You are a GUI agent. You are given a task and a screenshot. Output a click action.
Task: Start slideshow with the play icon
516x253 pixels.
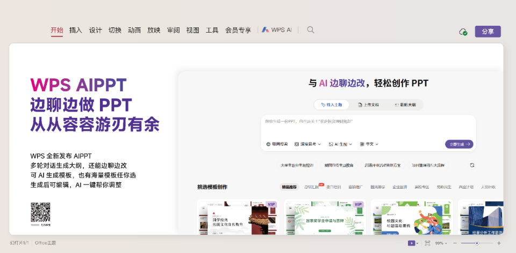(411, 243)
